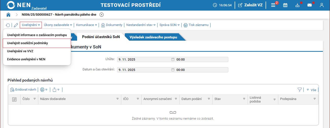Go to the home page icon
Viewport: 330px width, 128px height.
click(8, 15)
